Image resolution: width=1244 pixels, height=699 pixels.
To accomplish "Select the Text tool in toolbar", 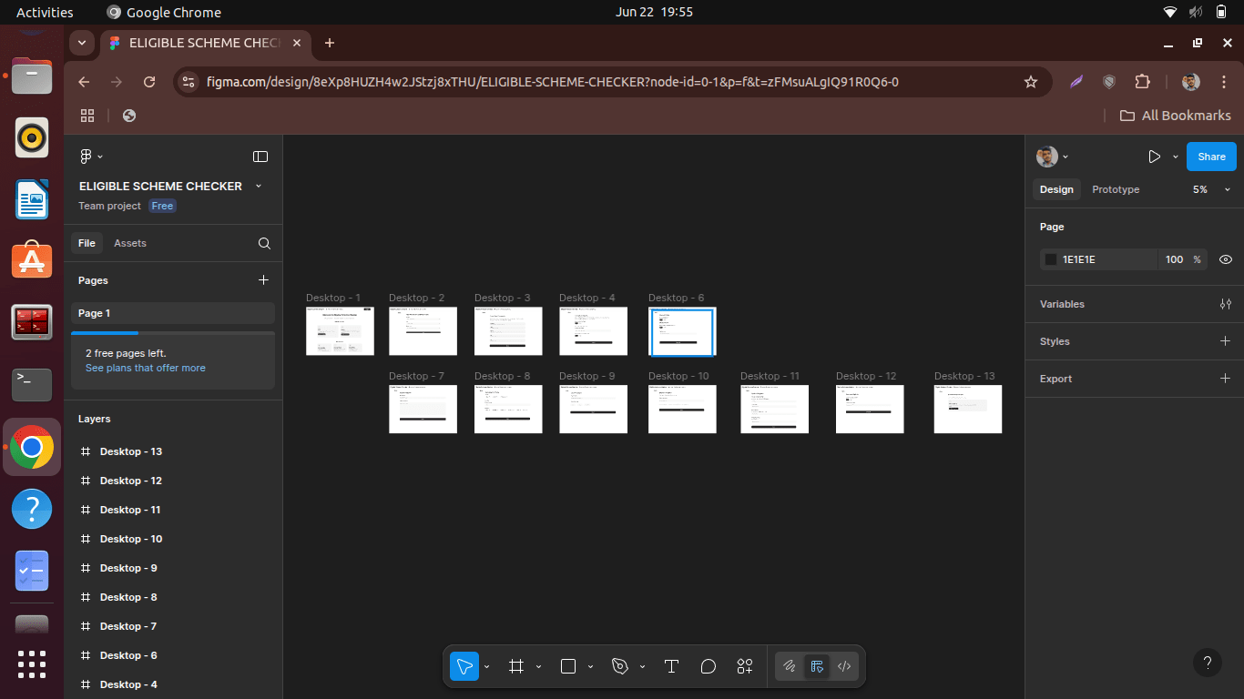I will click(671, 666).
